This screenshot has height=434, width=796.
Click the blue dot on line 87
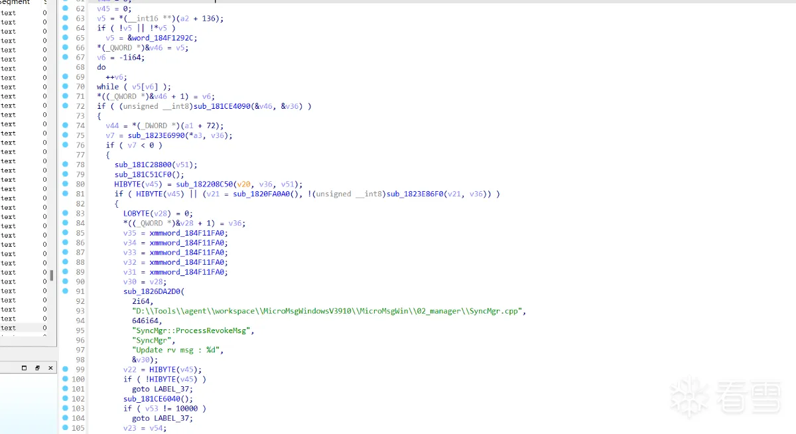pos(65,252)
